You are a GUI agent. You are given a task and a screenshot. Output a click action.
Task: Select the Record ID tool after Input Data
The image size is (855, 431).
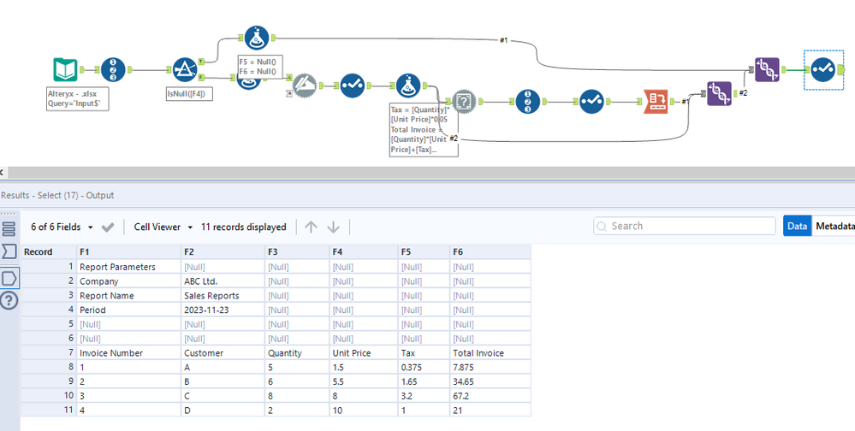[114, 70]
